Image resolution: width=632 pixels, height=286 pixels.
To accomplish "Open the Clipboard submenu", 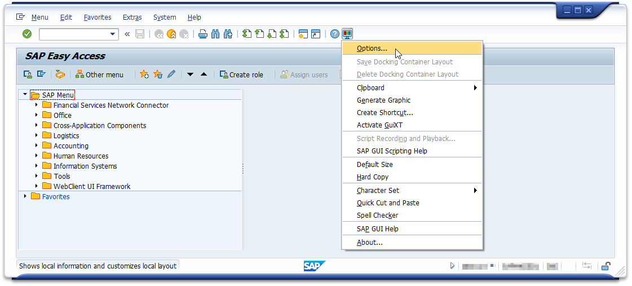I will [x=412, y=87].
